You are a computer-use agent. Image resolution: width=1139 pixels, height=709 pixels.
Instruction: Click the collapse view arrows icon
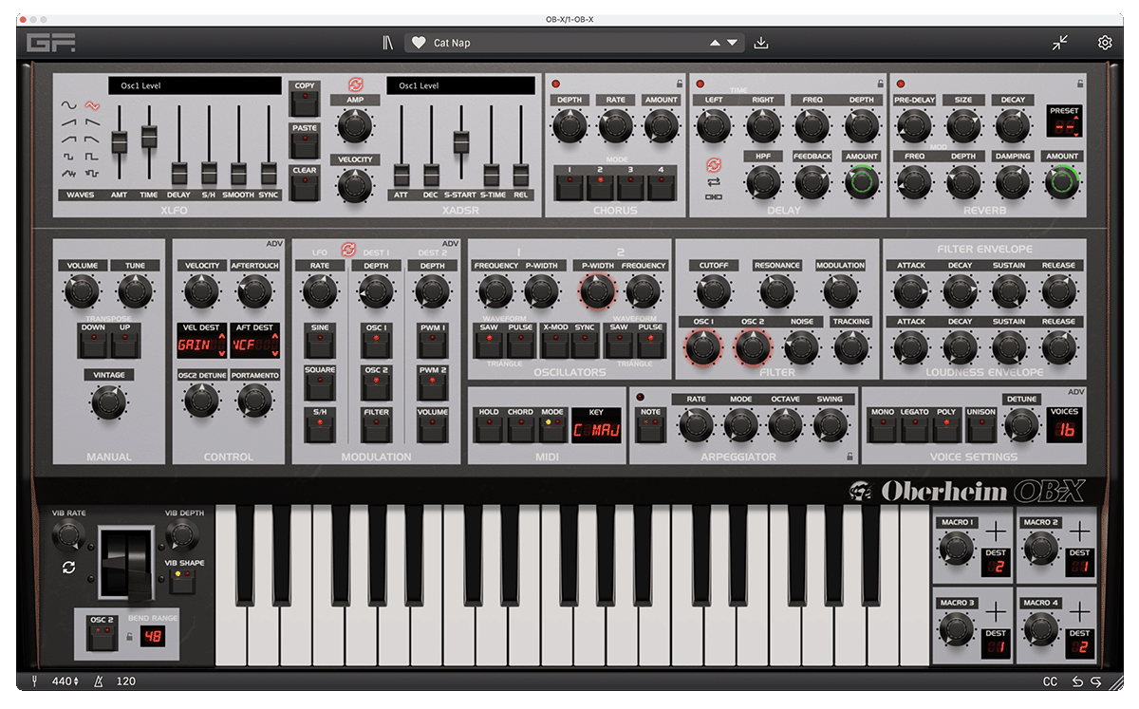[x=1061, y=43]
